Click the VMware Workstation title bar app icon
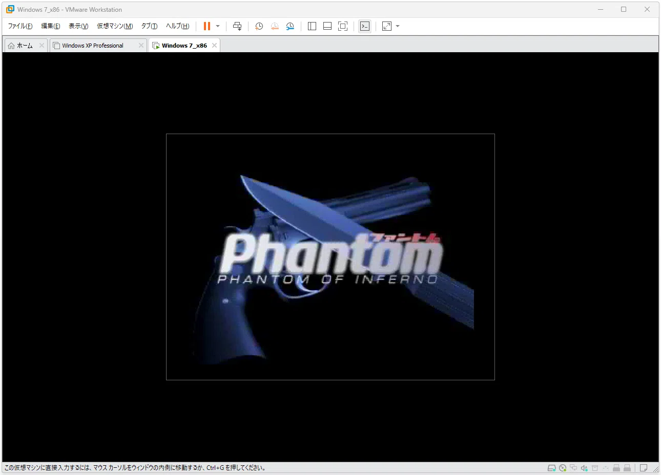 [10, 9]
